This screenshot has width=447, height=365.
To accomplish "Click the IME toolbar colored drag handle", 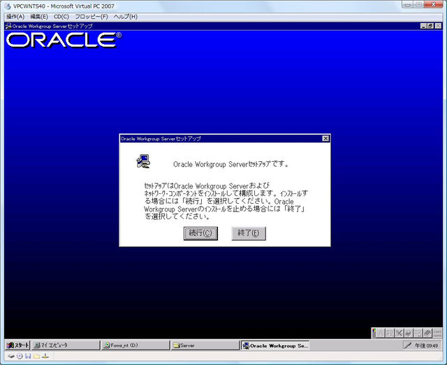I will point(374,333).
